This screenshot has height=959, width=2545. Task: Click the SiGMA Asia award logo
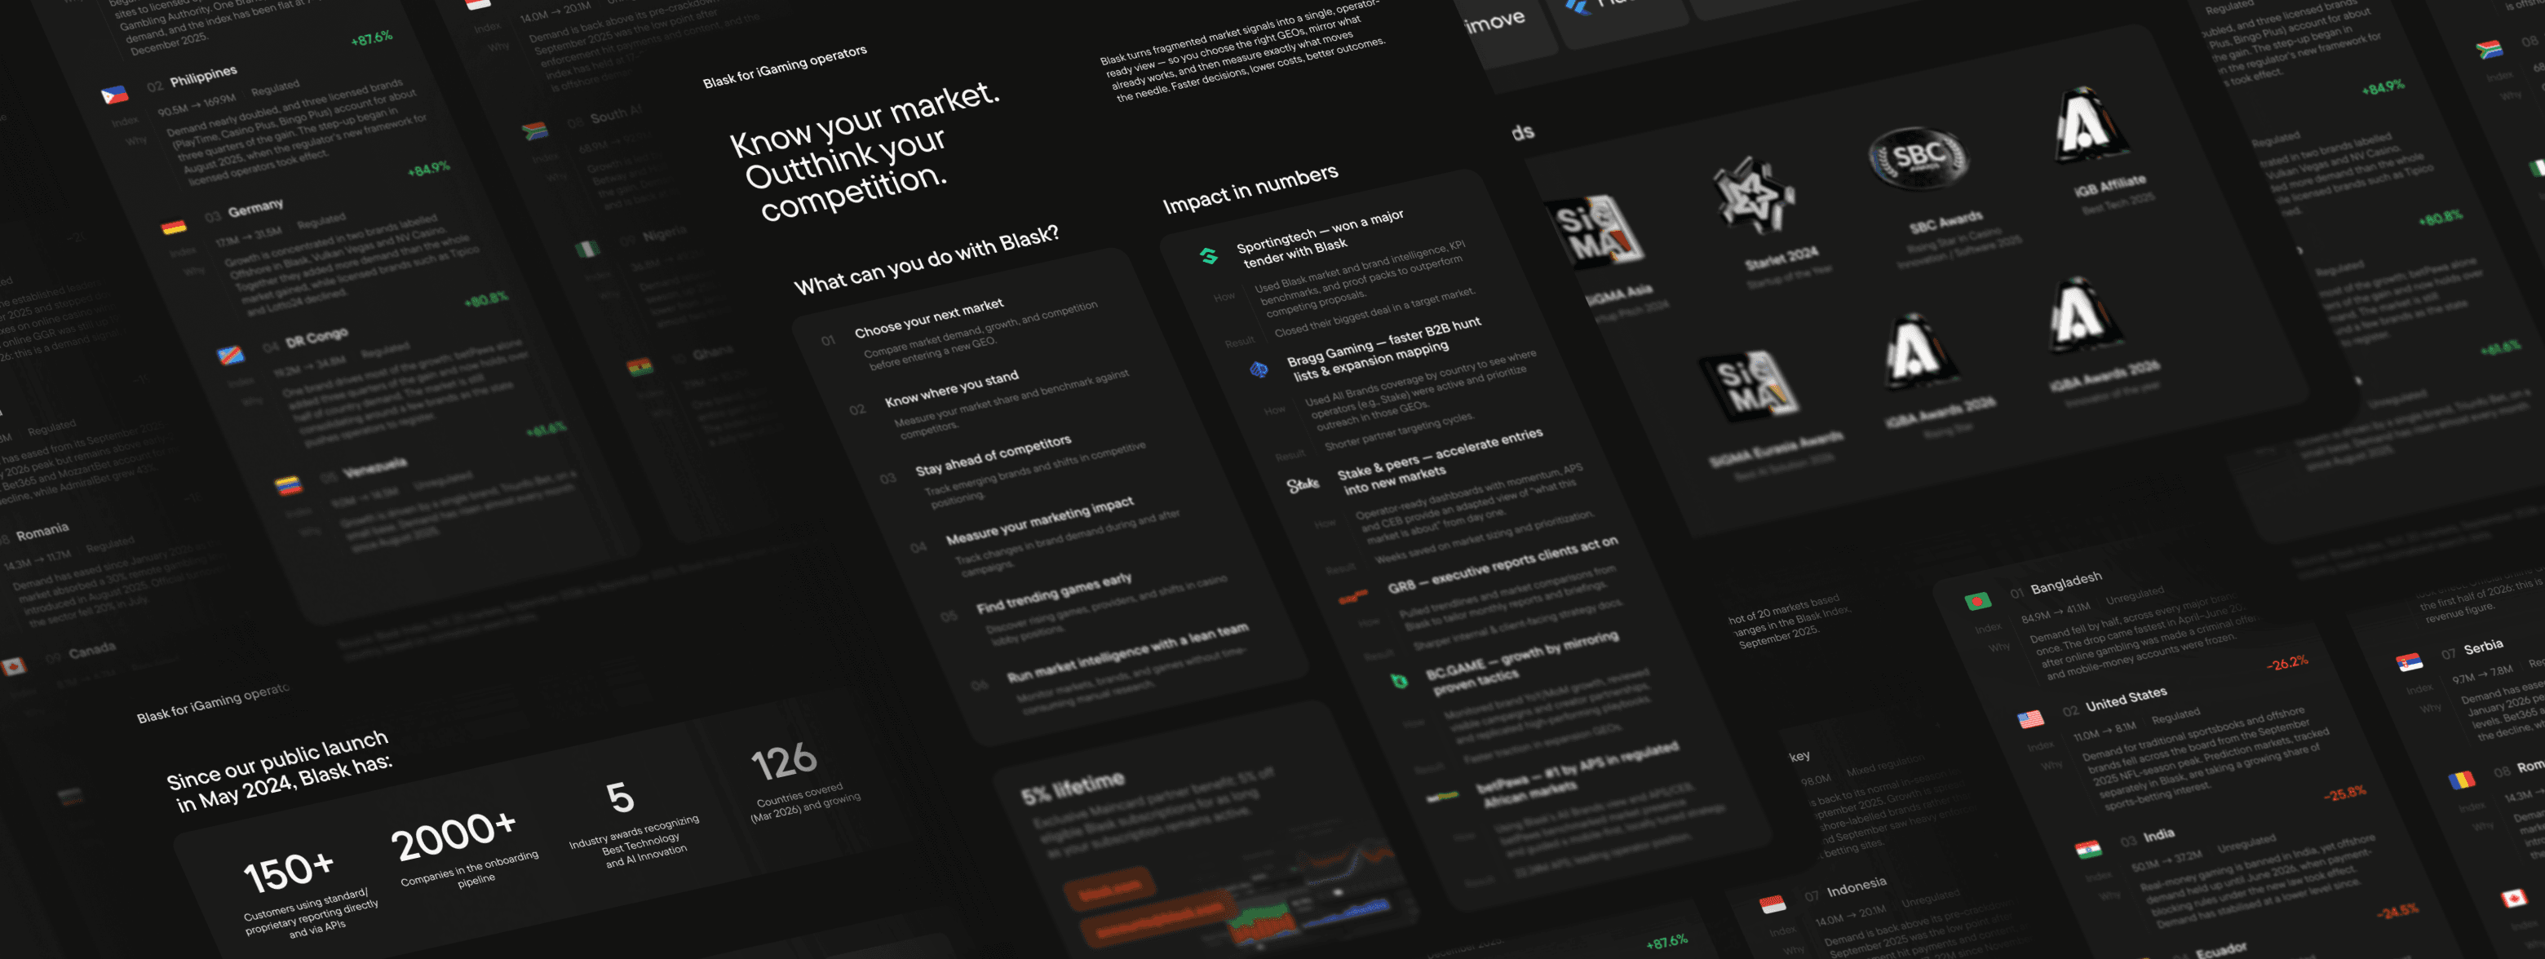(1594, 233)
